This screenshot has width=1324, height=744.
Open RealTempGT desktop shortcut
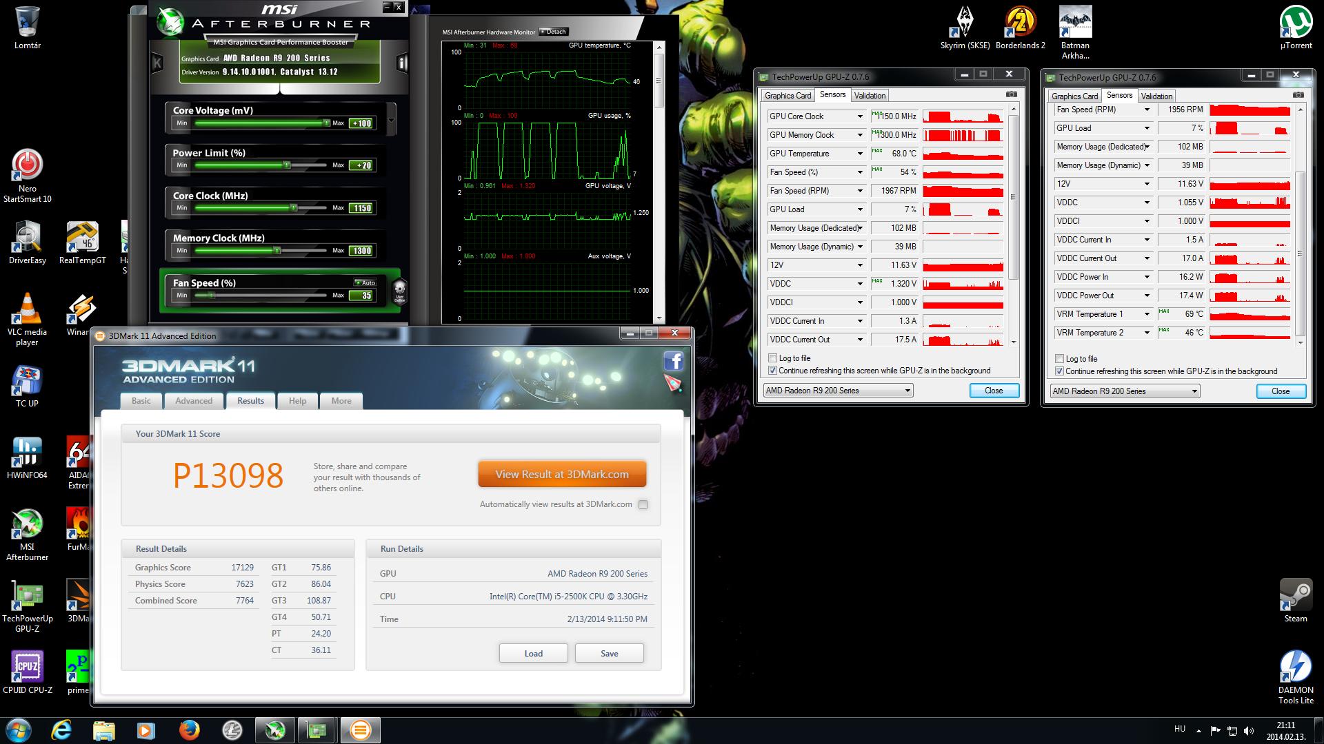(x=83, y=243)
